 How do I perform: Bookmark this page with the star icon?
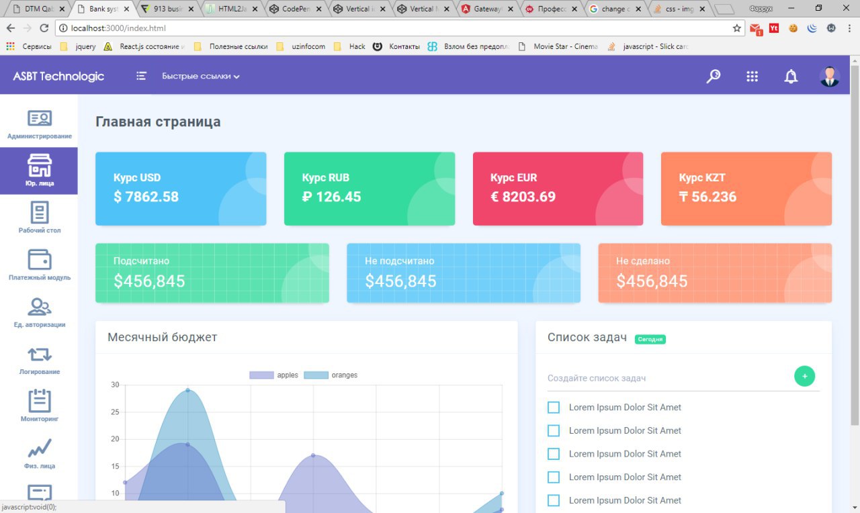(x=737, y=28)
